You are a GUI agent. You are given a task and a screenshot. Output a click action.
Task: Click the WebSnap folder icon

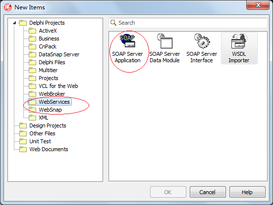pyautogui.click(x=32, y=110)
